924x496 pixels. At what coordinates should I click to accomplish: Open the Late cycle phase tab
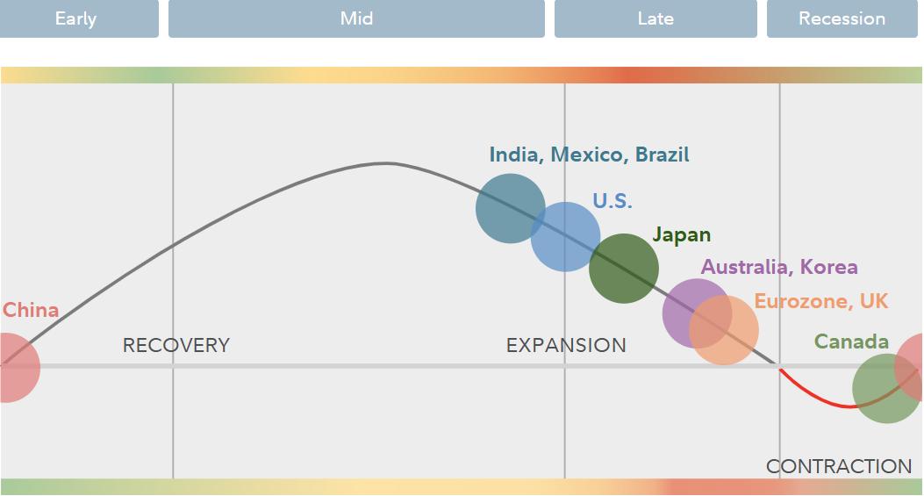pyautogui.click(x=655, y=18)
